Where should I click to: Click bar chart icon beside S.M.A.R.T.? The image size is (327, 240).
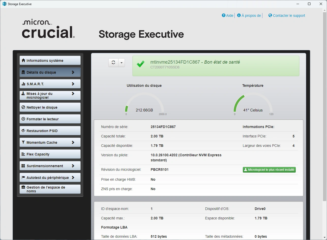23,84
